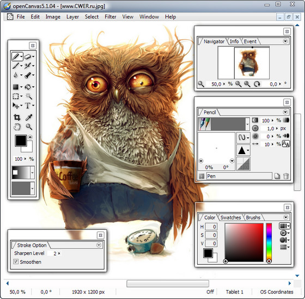
Task: Click the duplicate brush preset icon
Action: [x=277, y=176]
